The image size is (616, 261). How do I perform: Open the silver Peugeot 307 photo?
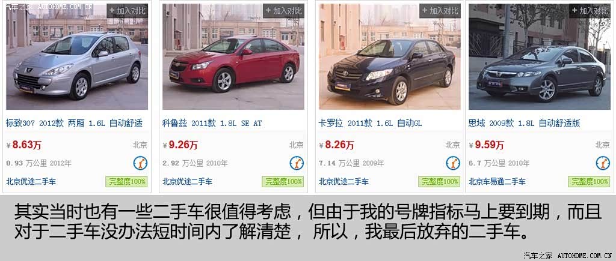click(77, 57)
